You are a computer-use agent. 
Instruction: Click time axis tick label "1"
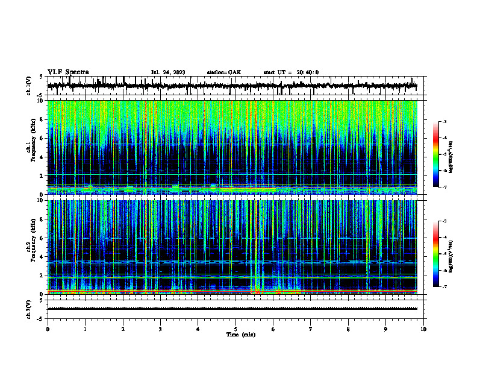coord(85,329)
